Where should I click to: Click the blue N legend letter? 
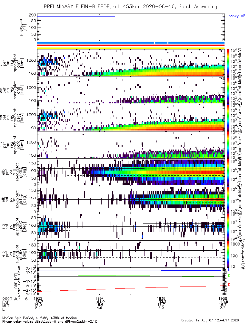click(x=229, y=270)
